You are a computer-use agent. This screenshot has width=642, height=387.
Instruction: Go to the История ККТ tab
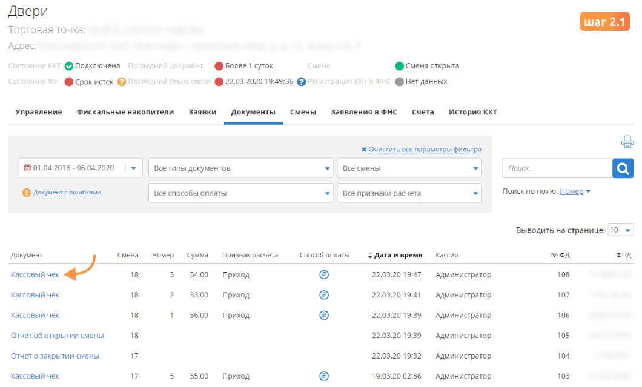[x=473, y=112]
